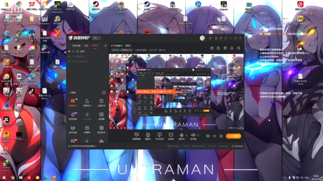Screen dimensions: 323x181
Task: Open the hamburger menu in the title bar
Action: (x=226, y=38)
